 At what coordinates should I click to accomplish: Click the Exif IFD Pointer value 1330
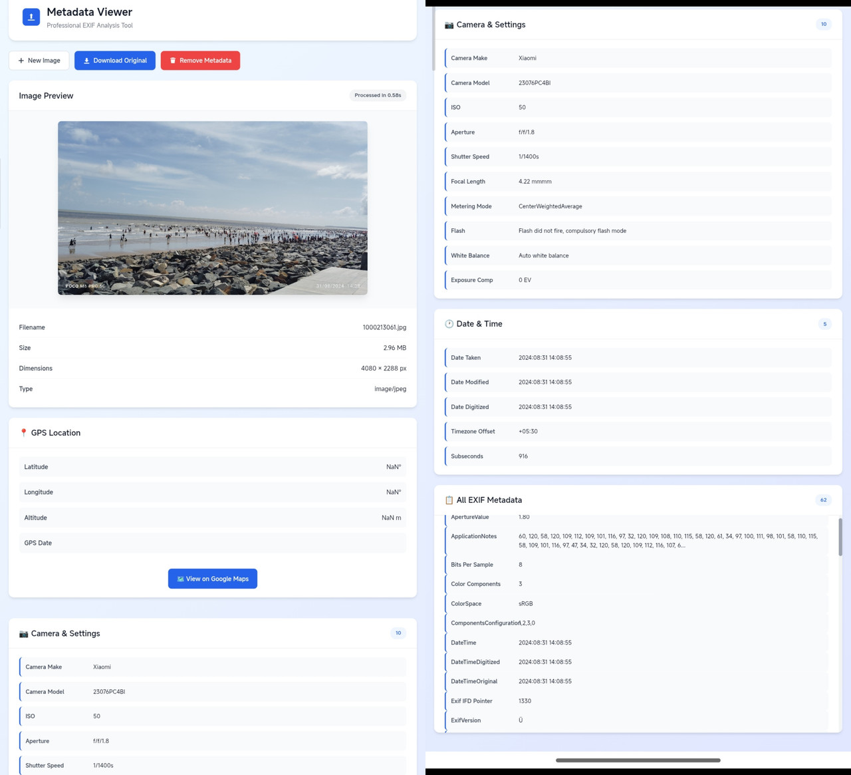click(x=525, y=701)
